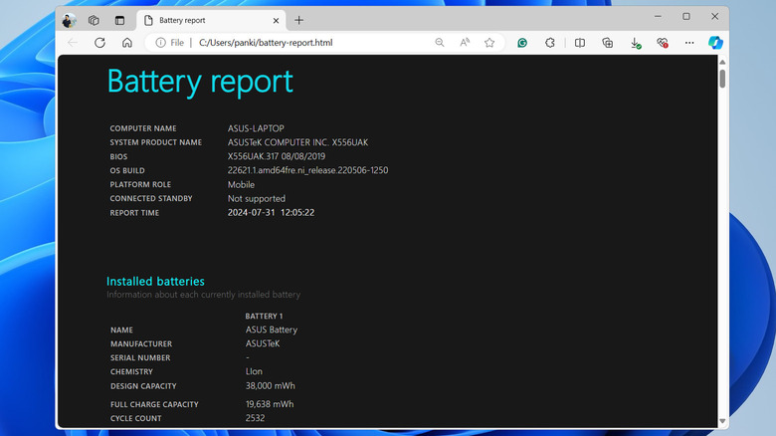Image resolution: width=776 pixels, height=436 pixels.
Task: Open the zoom magnifier in address bar
Action: point(440,43)
